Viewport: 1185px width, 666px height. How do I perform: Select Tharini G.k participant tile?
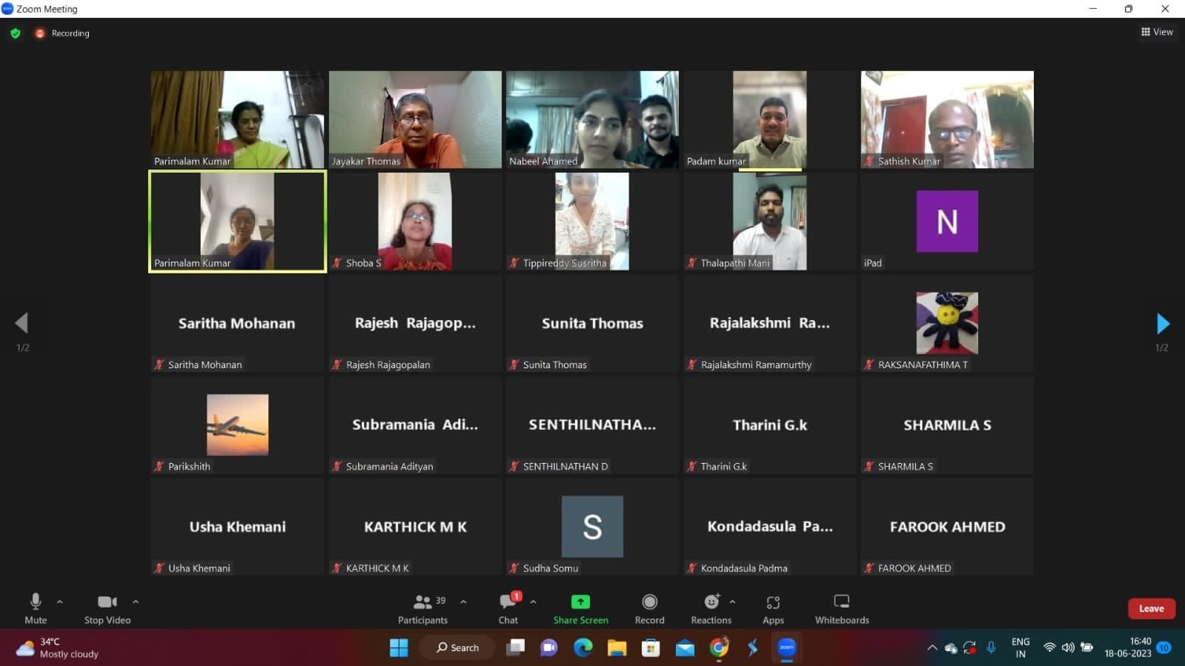click(x=770, y=425)
